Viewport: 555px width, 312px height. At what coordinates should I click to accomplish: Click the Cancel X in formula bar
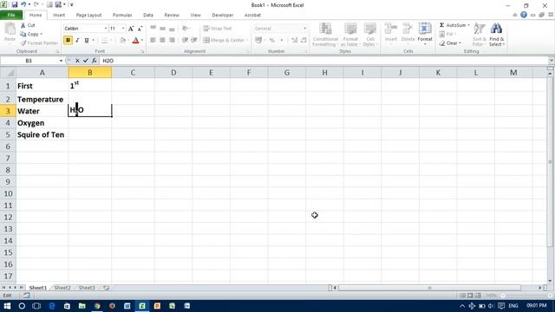(x=77, y=61)
